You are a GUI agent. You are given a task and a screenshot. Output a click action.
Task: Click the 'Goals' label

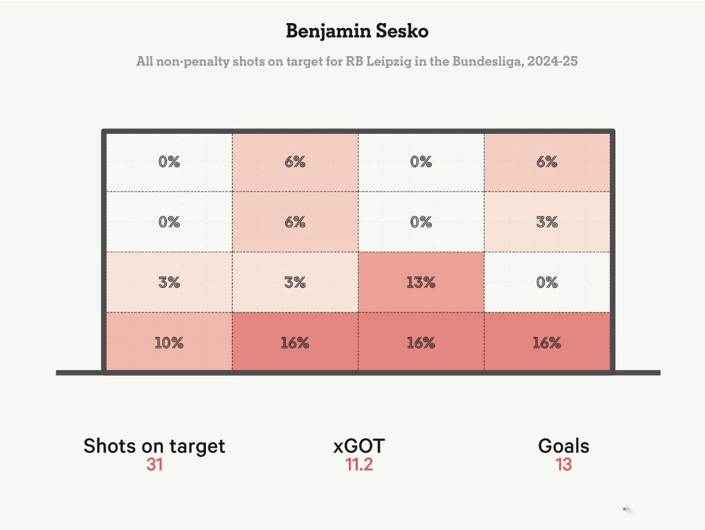[563, 446]
